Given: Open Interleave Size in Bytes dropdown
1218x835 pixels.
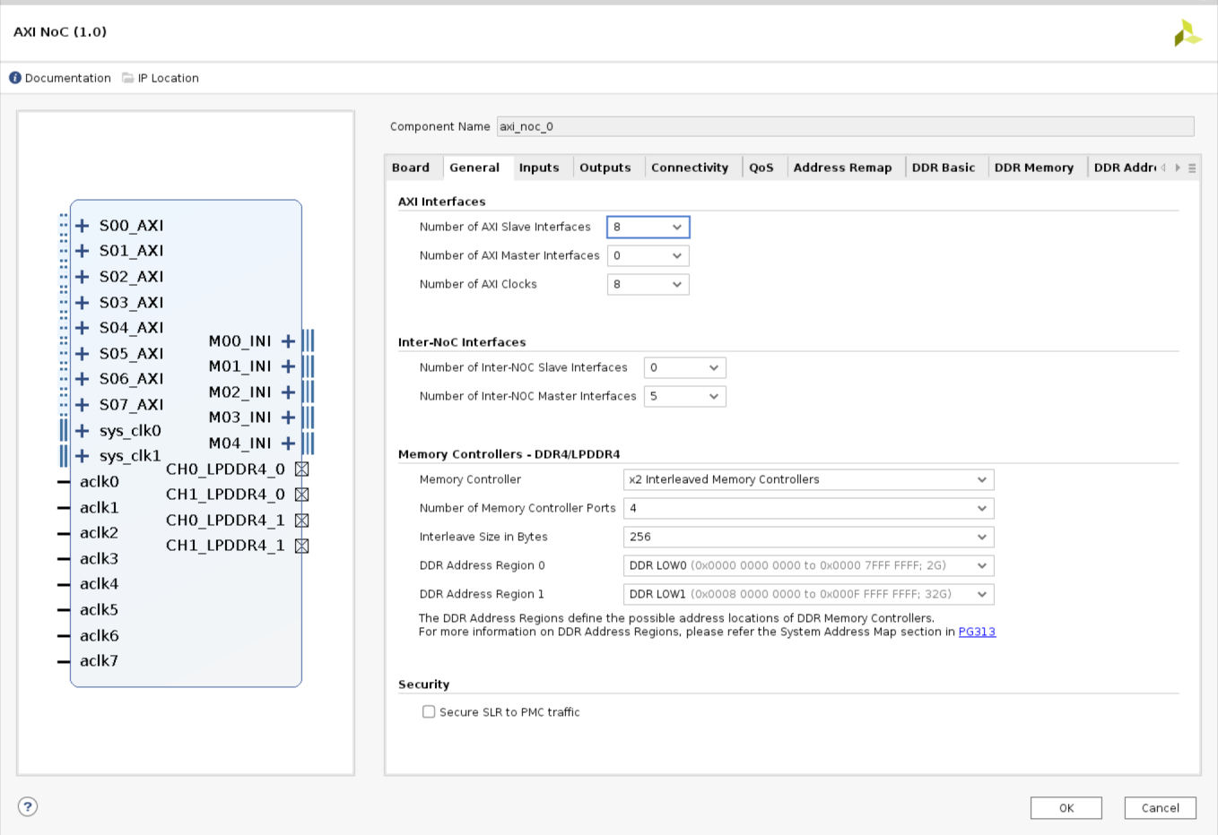Looking at the screenshot, I should (x=808, y=538).
